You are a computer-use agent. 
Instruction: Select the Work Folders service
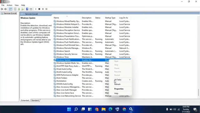81,78
